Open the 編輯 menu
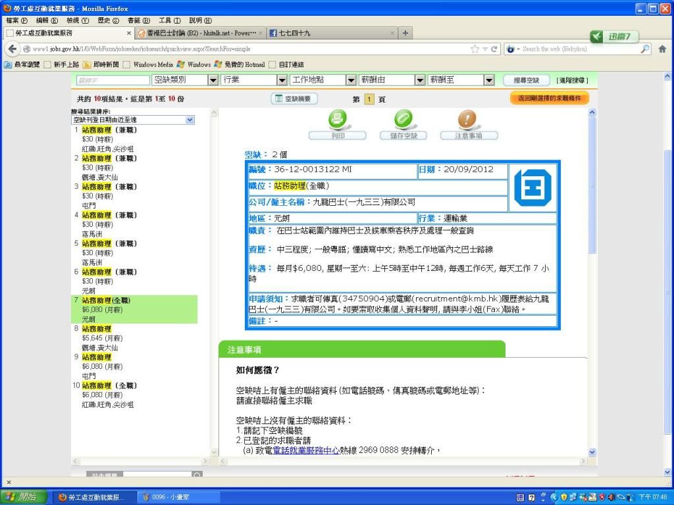Viewport: 674px width, 505px height. (47, 20)
